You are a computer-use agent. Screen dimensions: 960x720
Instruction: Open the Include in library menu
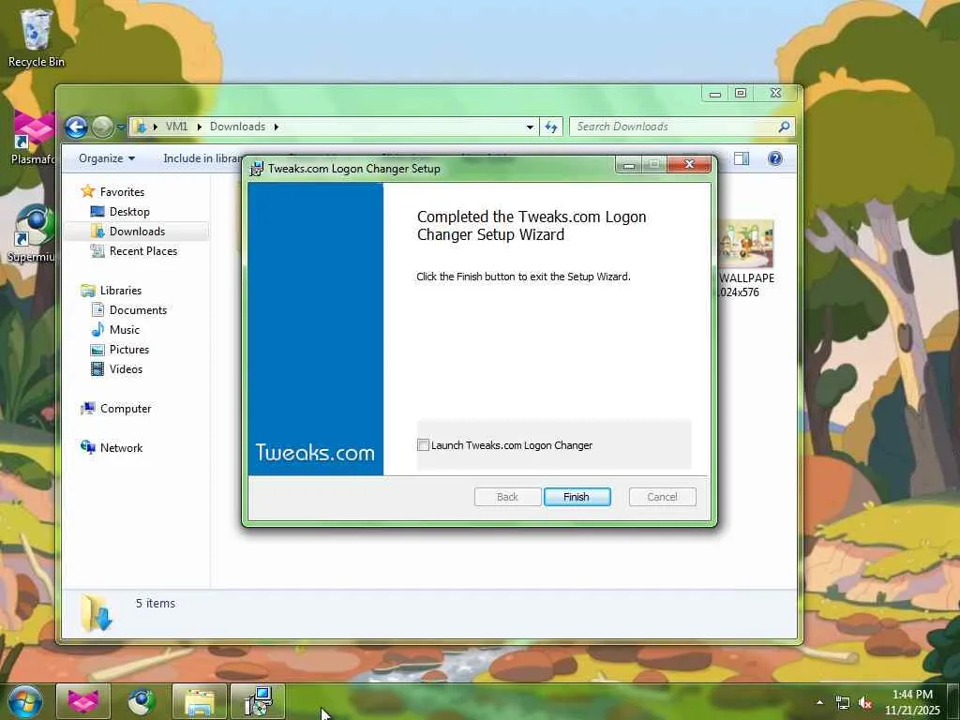click(203, 158)
